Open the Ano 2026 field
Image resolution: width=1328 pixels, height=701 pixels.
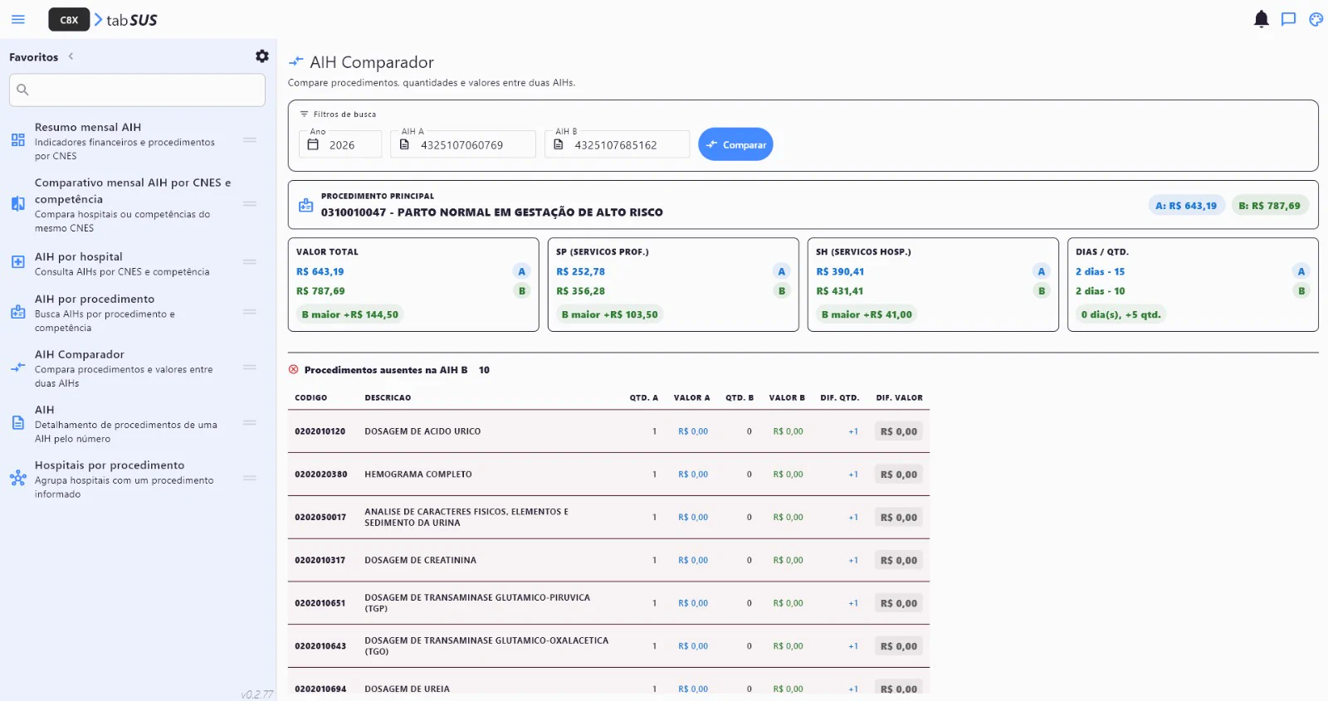pyautogui.click(x=340, y=144)
